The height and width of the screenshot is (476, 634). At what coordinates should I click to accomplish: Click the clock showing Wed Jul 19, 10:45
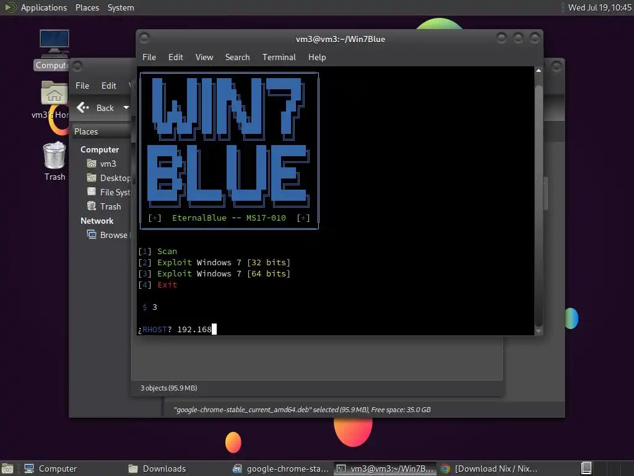click(x=599, y=7)
